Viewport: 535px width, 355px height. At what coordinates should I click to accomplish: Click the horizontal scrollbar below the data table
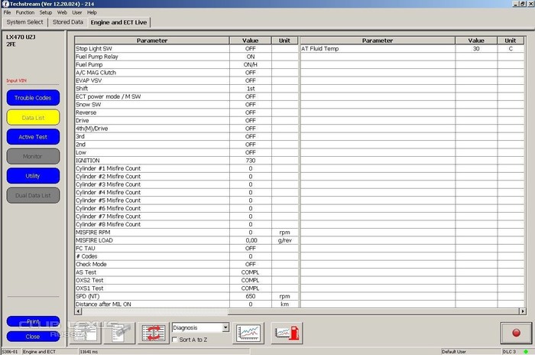(298, 312)
